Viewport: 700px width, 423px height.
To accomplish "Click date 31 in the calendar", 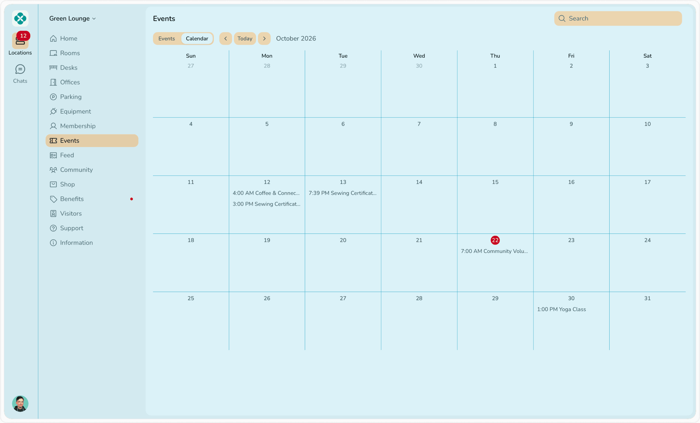I will click(647, 298).
